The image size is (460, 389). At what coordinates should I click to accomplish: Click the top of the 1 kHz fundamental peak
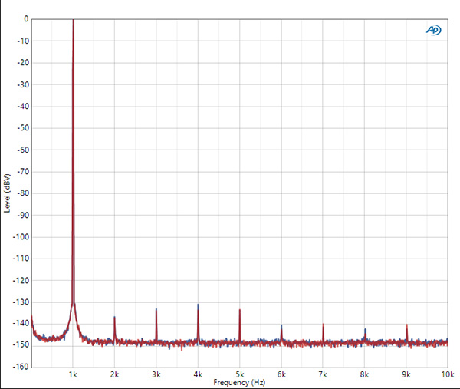[x=73, y=21]
